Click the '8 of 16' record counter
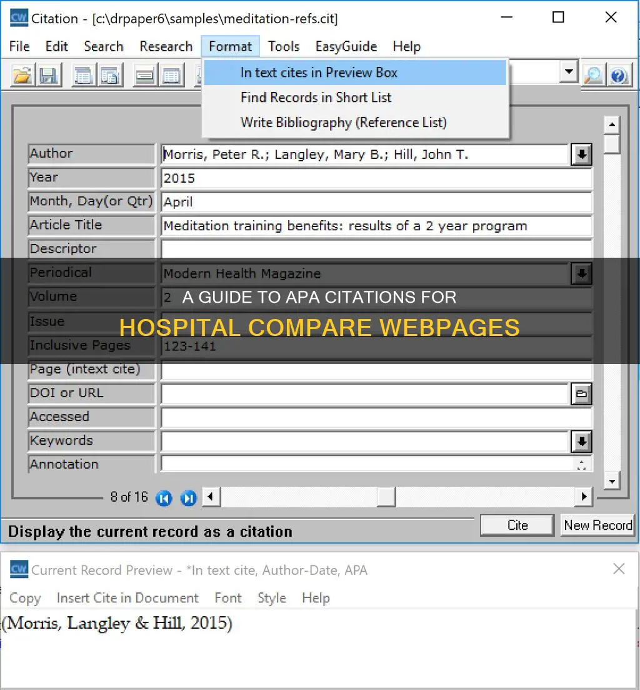 click(129, 497)
